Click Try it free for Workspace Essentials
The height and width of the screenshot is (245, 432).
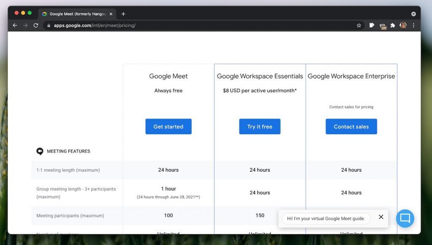[x=259, y=127]
